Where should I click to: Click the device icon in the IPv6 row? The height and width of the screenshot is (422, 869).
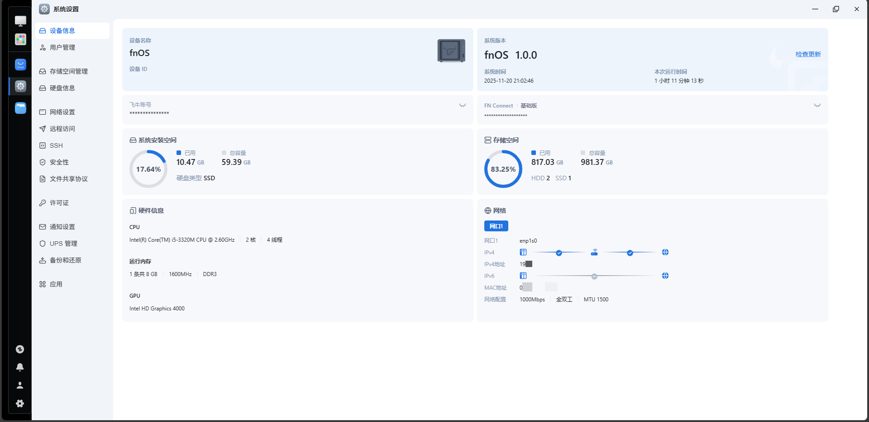tap(523, 276)
